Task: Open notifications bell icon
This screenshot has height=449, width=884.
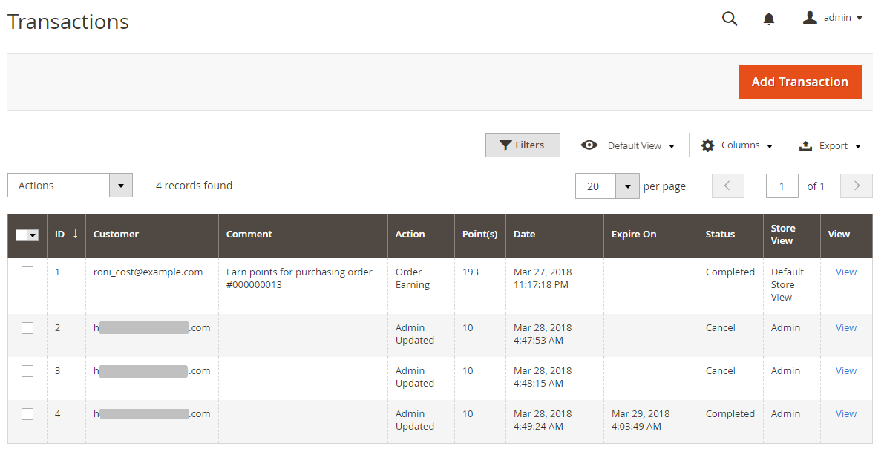Action: click(769, 19)
